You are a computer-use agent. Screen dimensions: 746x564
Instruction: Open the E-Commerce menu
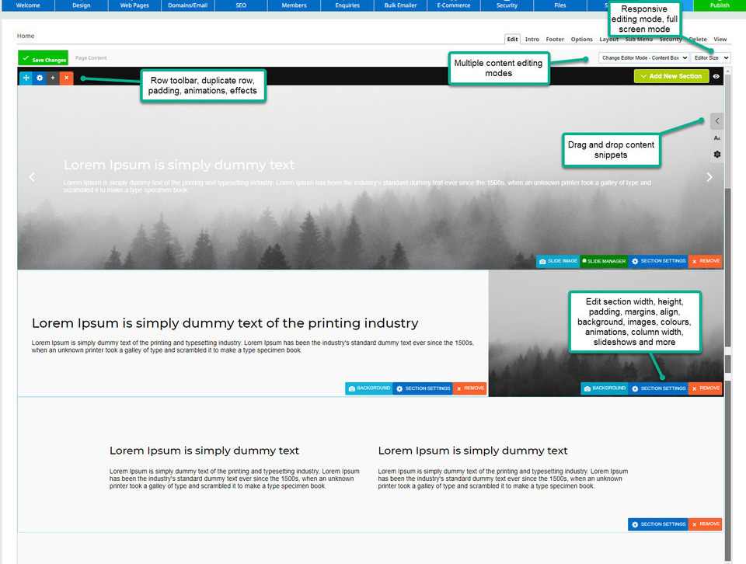pos(454,5)
